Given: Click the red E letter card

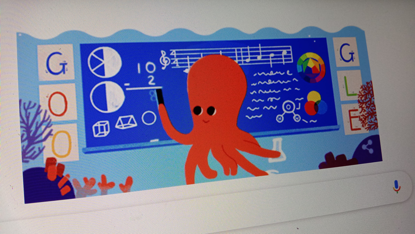Looking at the screenshot, I should pos(356,119).
